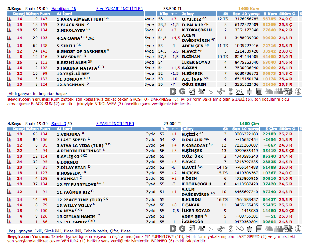Open the calculator icon in 4.Koşu toolbar

[x=259, y=228]
